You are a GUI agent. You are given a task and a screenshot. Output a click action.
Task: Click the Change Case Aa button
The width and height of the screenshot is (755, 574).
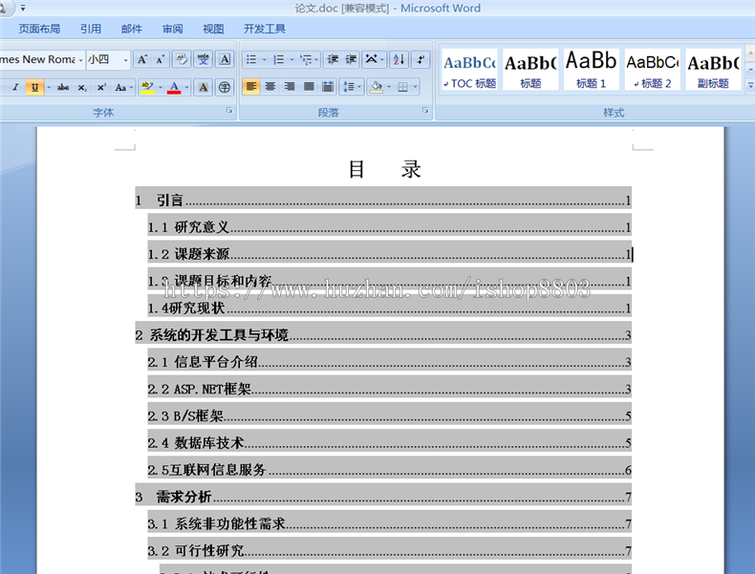click(x=120, y=87)
